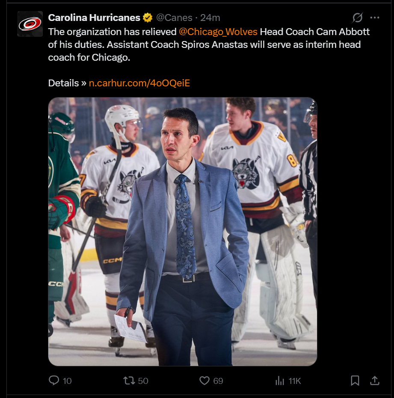Open the @Canes handle

(174, 18)
